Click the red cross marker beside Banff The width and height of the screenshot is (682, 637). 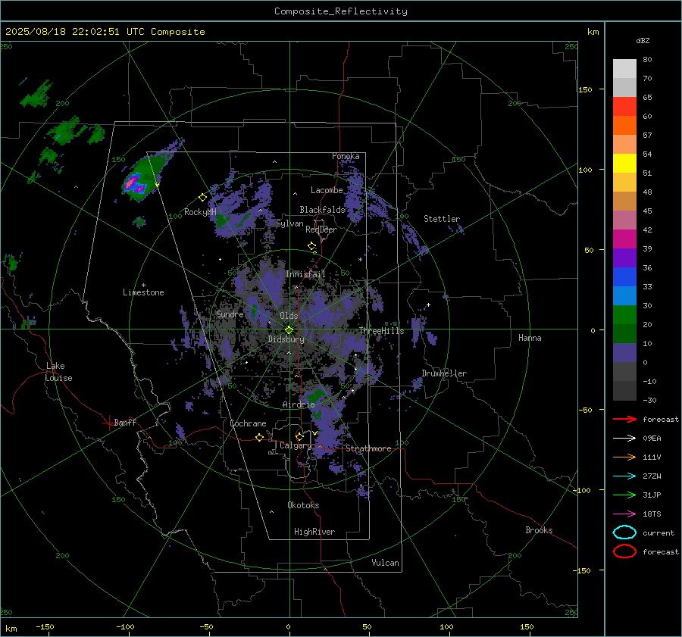point(108,423)
